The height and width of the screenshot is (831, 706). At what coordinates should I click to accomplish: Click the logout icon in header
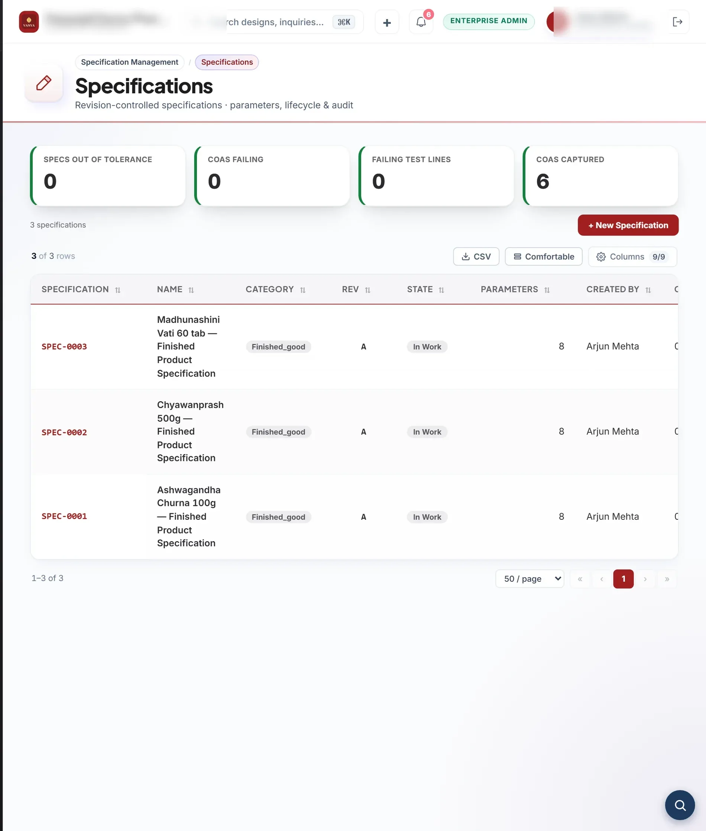click(677, 22)
